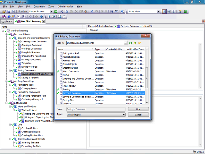Sort by Checked Out By column
Viewport: 205px width, 154px height.
click(115, 49)
